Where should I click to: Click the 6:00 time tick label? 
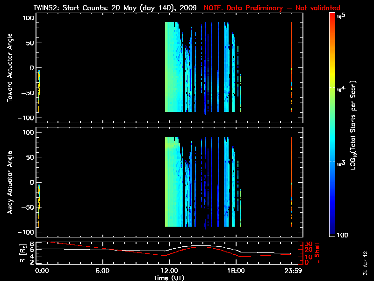point(102,271)
